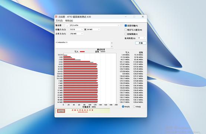
Task: Click the 1.44 MB/s write value
Action: click(x=125, y=55)
